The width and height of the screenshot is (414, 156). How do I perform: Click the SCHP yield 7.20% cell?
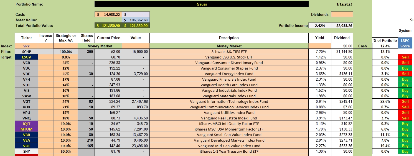click(x=320, y=52)
